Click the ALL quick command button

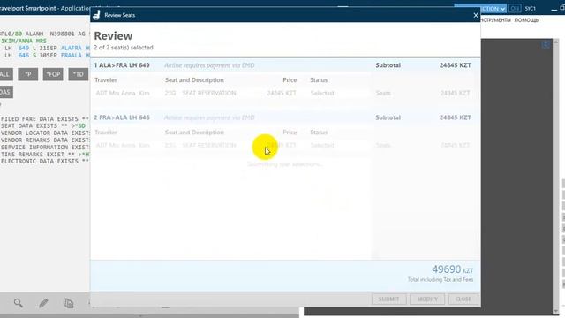click(6, 74)
